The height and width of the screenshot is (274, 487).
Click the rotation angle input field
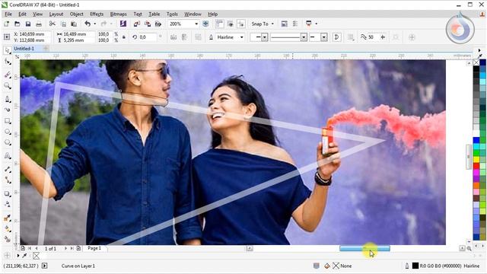(x=147, y=37)
